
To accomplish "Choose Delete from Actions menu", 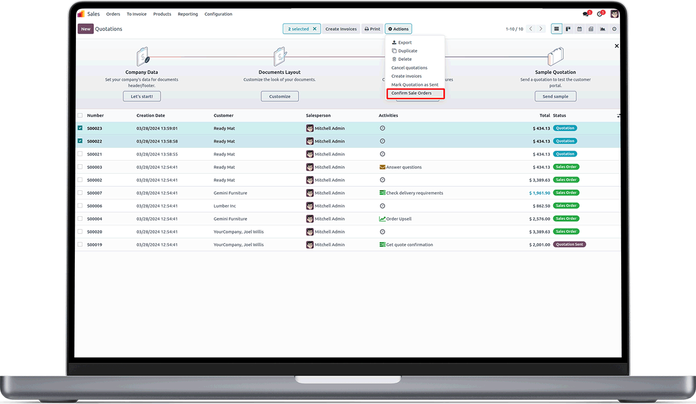I will coord(415,59).
